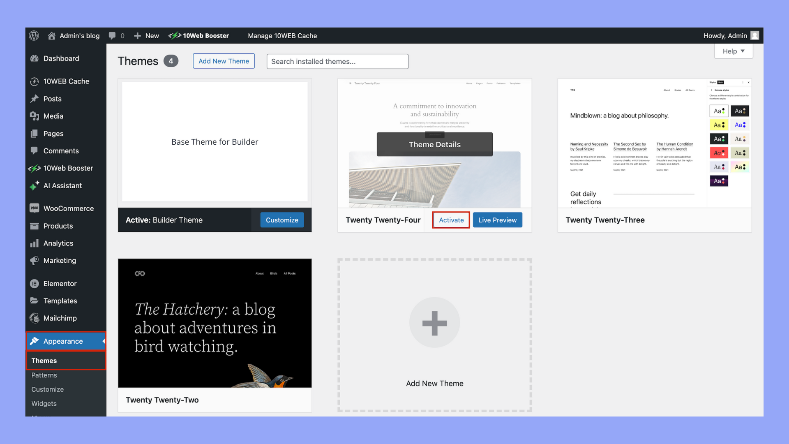This screenshot has width=789, height=444.
Task: Click the Analytics bar chart icon
Action: pyautogui.click(x=35, y=243)
